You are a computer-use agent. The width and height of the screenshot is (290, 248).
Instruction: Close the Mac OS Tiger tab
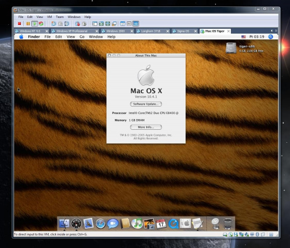tap(229, 31)
